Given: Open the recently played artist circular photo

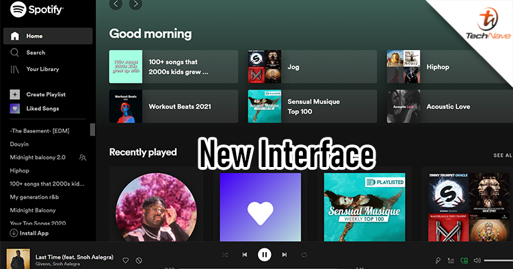Looking at the screenshot, I should (157, 207).
